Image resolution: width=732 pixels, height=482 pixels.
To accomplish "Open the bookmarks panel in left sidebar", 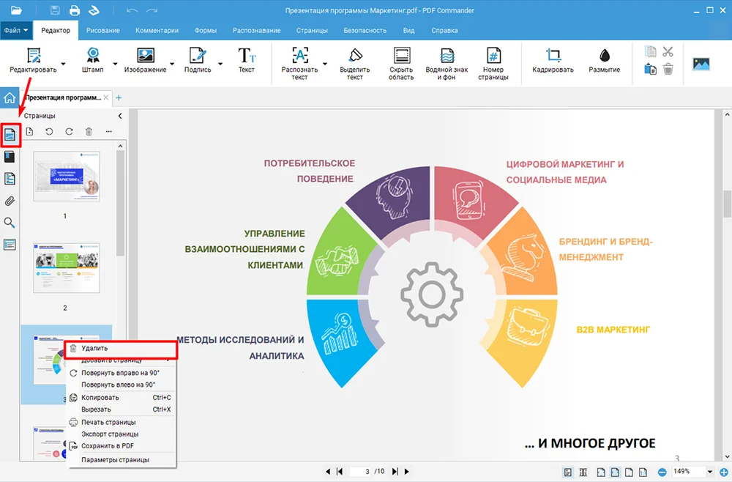I will click(x=10, y=157).
